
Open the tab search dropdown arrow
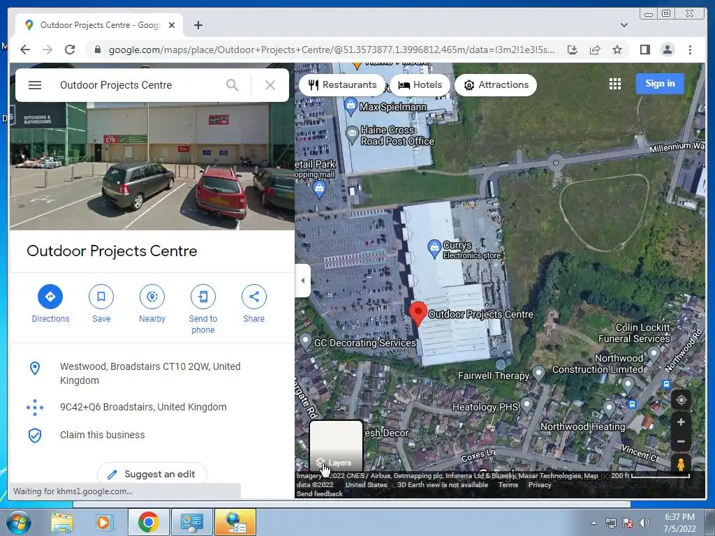coord(624,25)
